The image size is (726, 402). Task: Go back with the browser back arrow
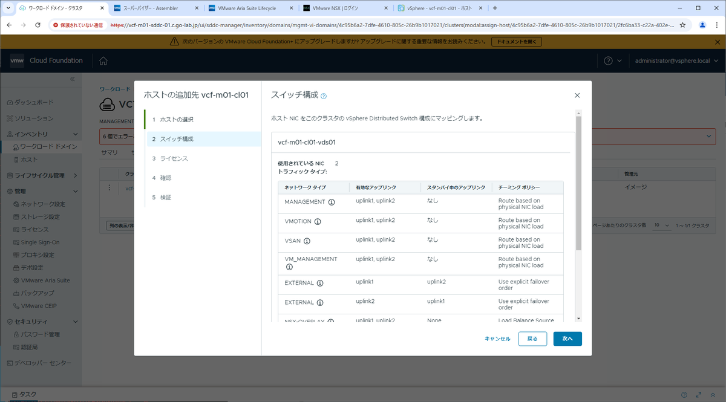[8, 25]
